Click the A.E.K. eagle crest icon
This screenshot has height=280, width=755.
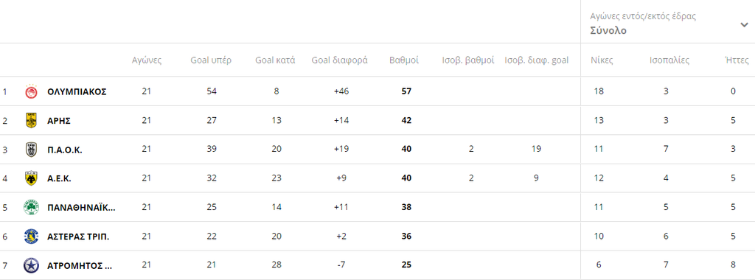click(31, 178)
